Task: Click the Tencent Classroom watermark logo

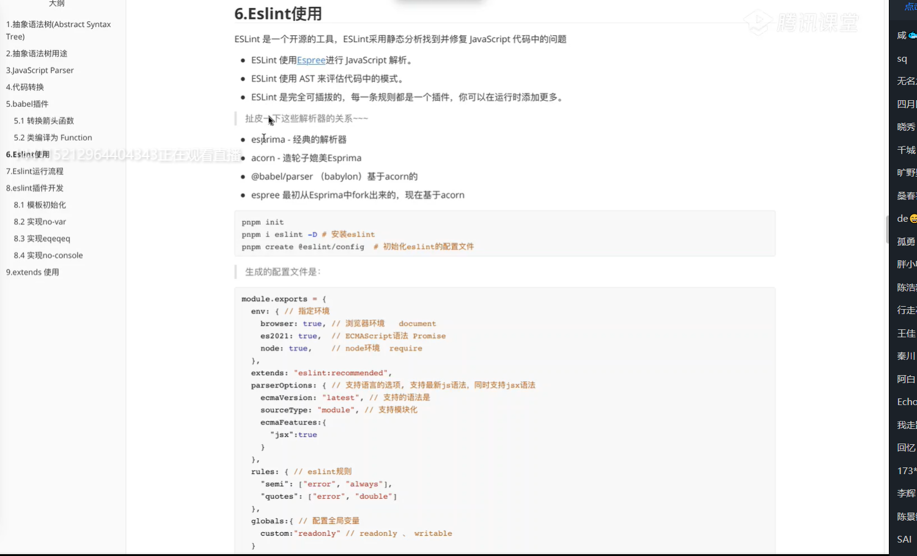Action: pyautogui.click(x=801, y=23)
